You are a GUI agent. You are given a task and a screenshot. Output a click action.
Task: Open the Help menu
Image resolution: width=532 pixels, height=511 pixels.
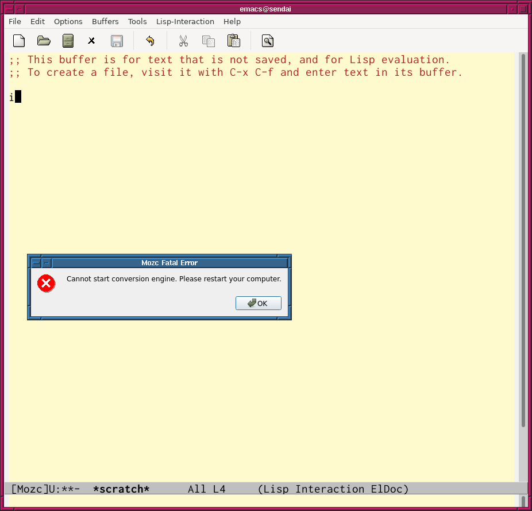point(232,21)
